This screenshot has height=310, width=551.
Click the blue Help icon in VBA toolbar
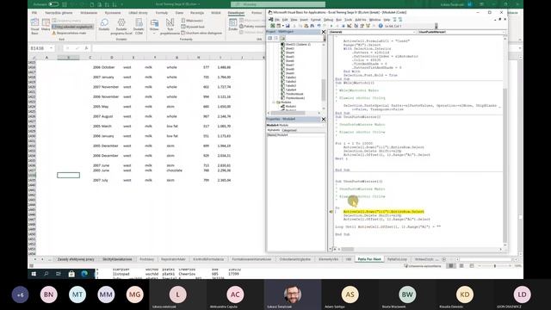[x=381, y=26]
